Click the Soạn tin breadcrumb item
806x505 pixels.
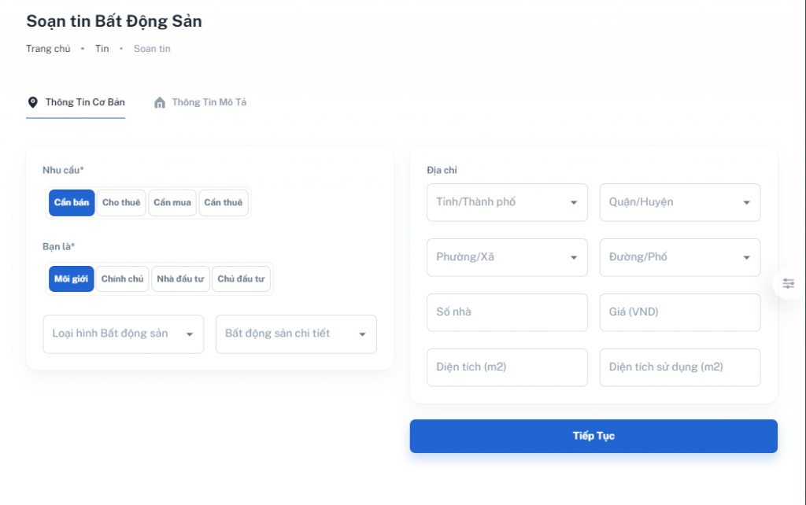pos(152,49)
